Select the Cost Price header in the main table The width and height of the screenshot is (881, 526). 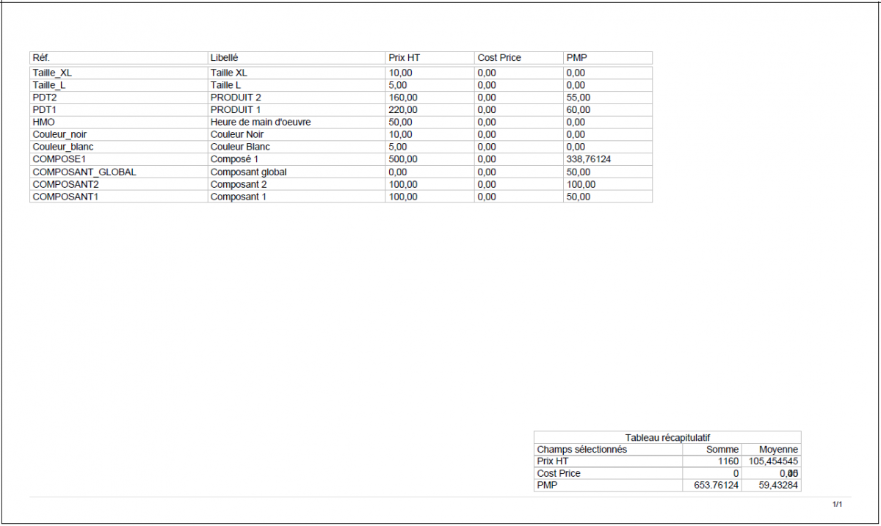tap(498, 58)
